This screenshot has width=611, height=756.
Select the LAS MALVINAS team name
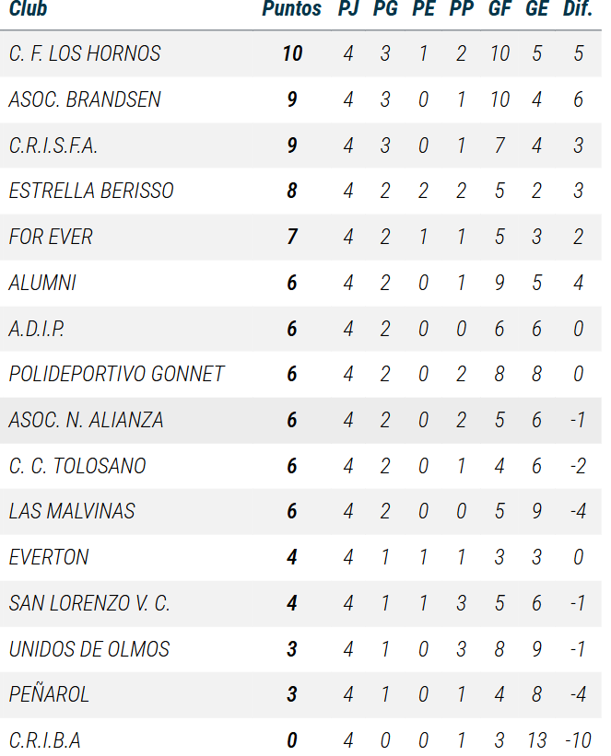[x=72, y=512]
